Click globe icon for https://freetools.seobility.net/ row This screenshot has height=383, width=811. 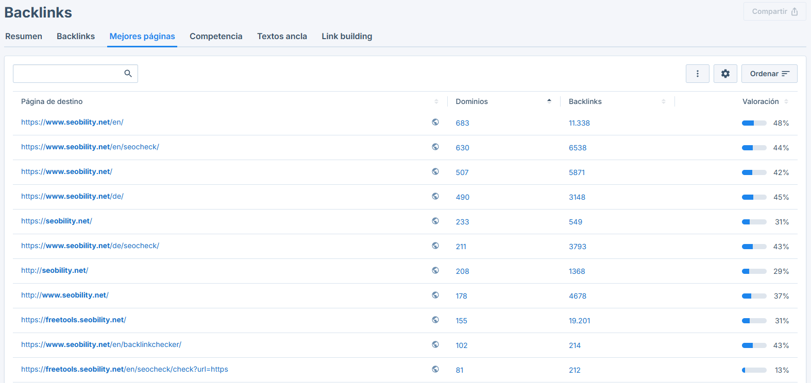(x=435, y=320)
